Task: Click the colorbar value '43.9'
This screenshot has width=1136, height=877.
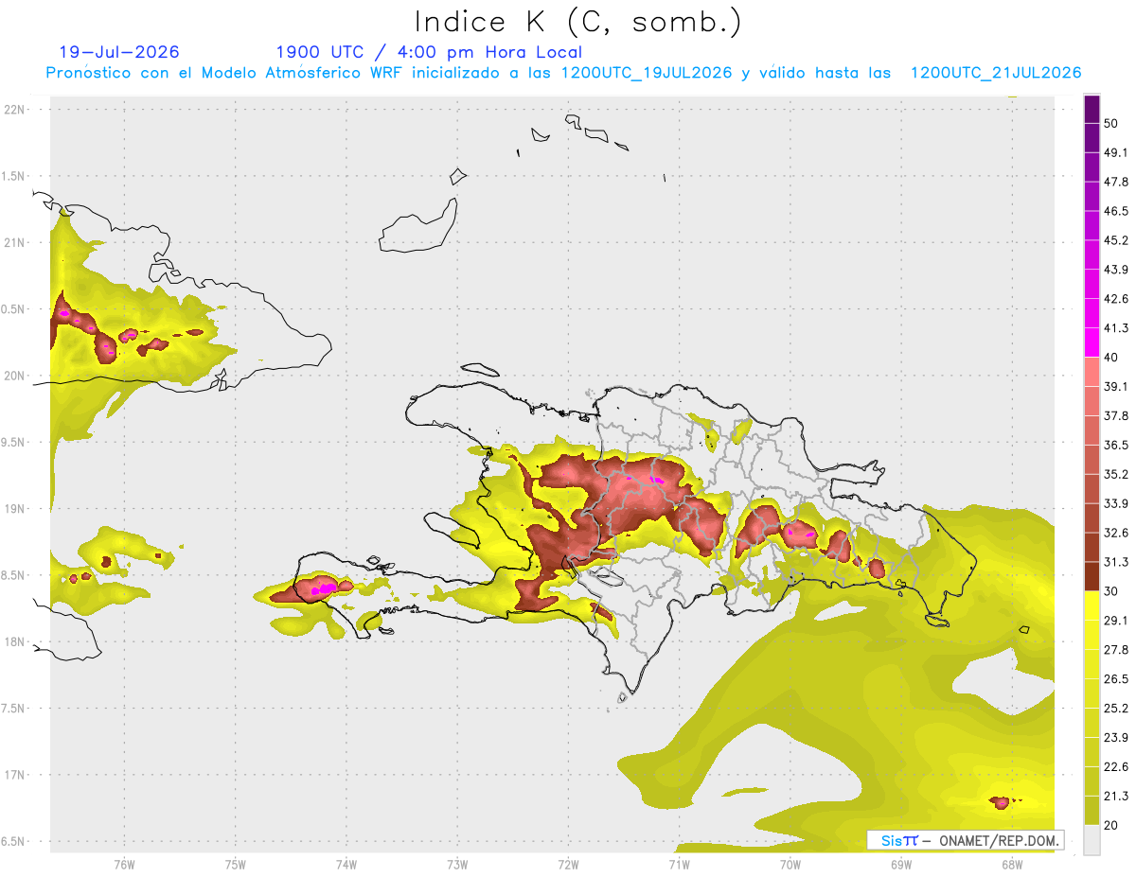Action: point(1116,271)
